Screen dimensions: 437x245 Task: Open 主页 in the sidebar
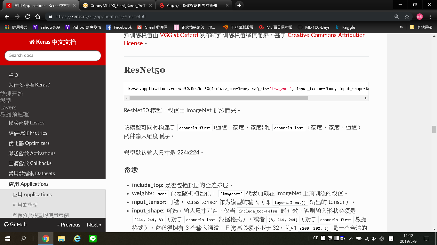14,75
